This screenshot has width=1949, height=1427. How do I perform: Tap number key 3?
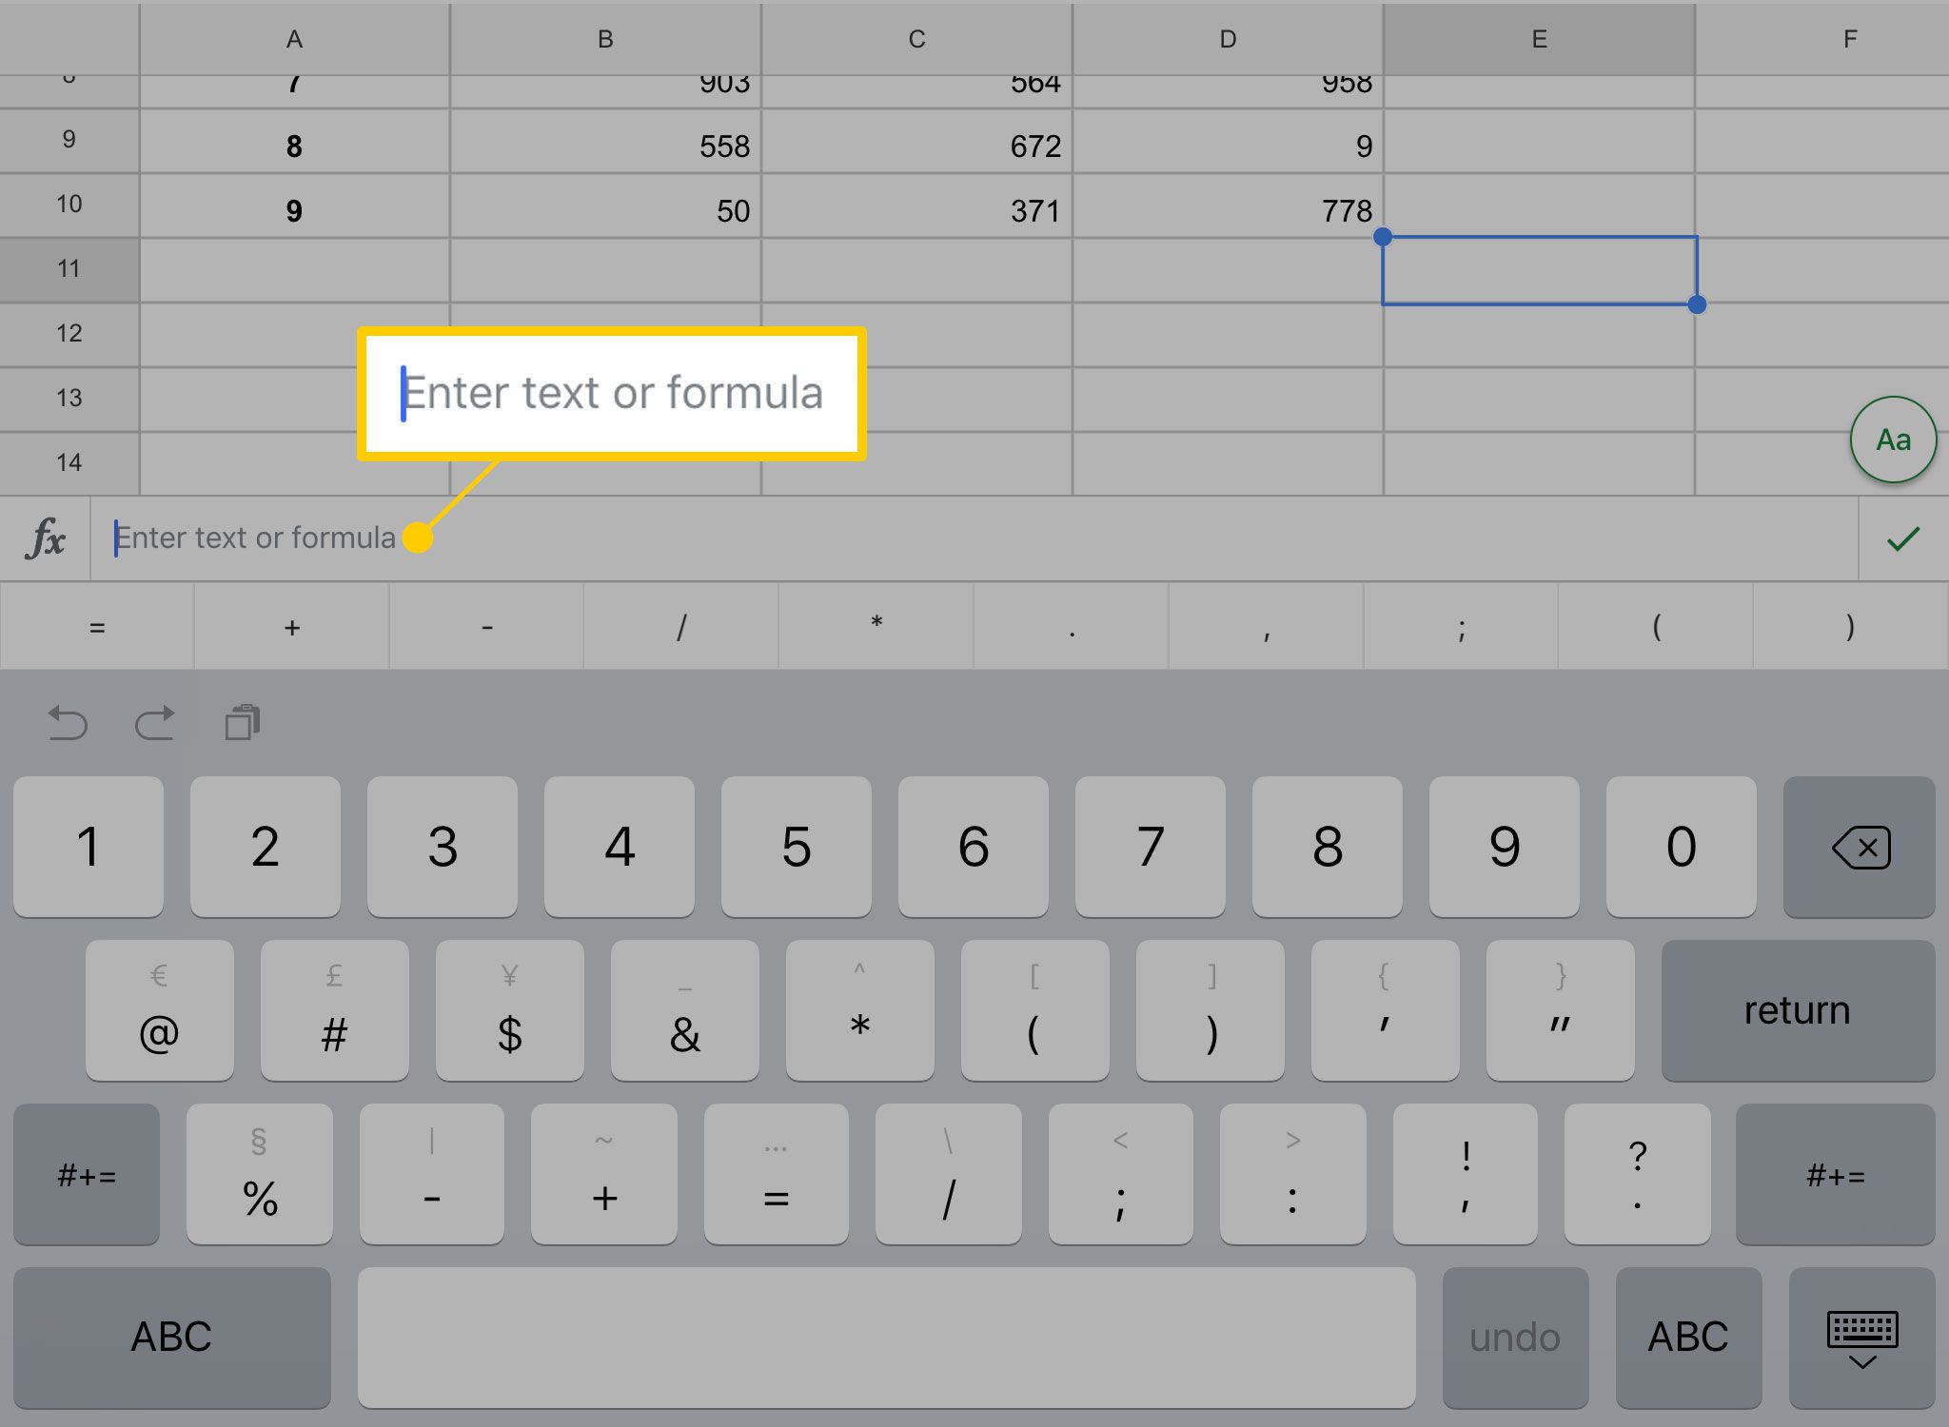(x=443, y=847)
